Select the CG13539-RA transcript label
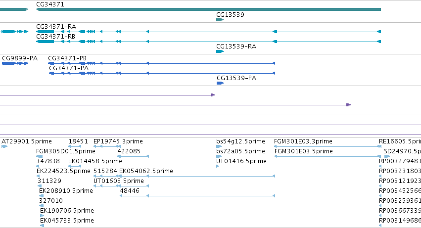The image size is (421, 228). click(236, 46)
